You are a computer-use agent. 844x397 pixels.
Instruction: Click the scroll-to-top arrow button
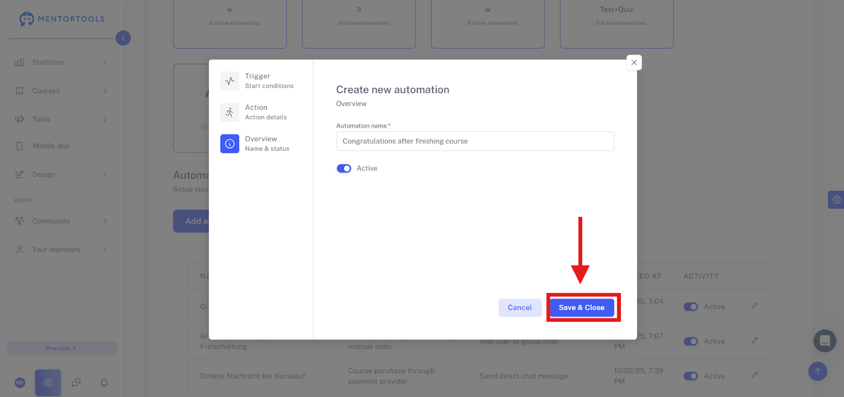[x=818, y=371]
